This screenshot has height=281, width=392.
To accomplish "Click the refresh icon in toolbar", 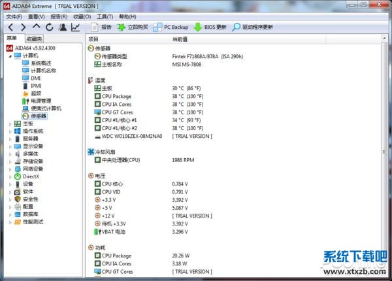I will click(x=49, y=27).
